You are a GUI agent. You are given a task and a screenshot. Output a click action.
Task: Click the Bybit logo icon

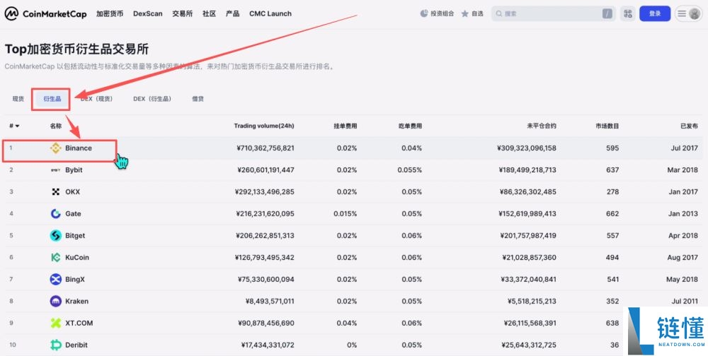coord(55,170)
